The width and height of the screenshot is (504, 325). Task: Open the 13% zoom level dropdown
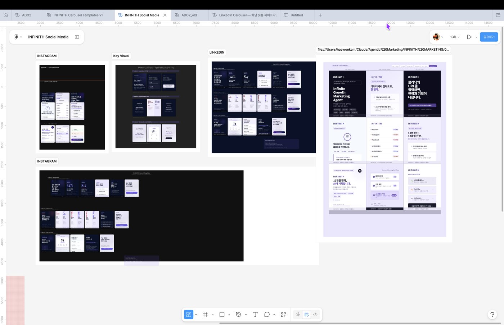(x=455, y=37)
